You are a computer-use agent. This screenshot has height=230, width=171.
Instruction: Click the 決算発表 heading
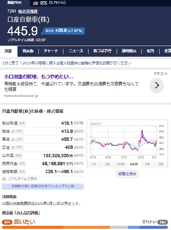pos(9,197)
